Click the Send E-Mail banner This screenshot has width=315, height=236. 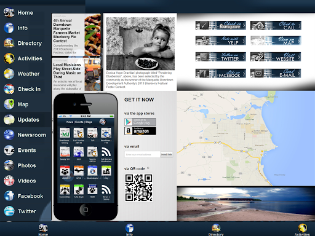tap(276, 73)
